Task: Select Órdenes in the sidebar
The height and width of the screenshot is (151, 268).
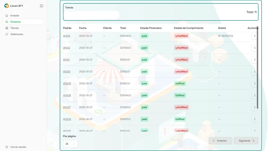Action: 23,22
